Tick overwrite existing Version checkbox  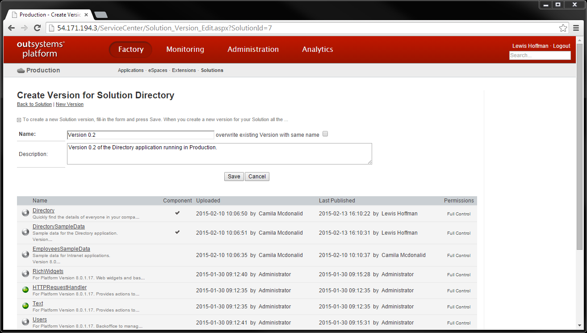coord(325,134)
